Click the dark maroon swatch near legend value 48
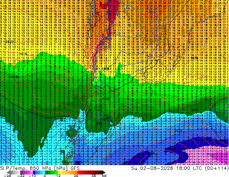 coord(101,172)
